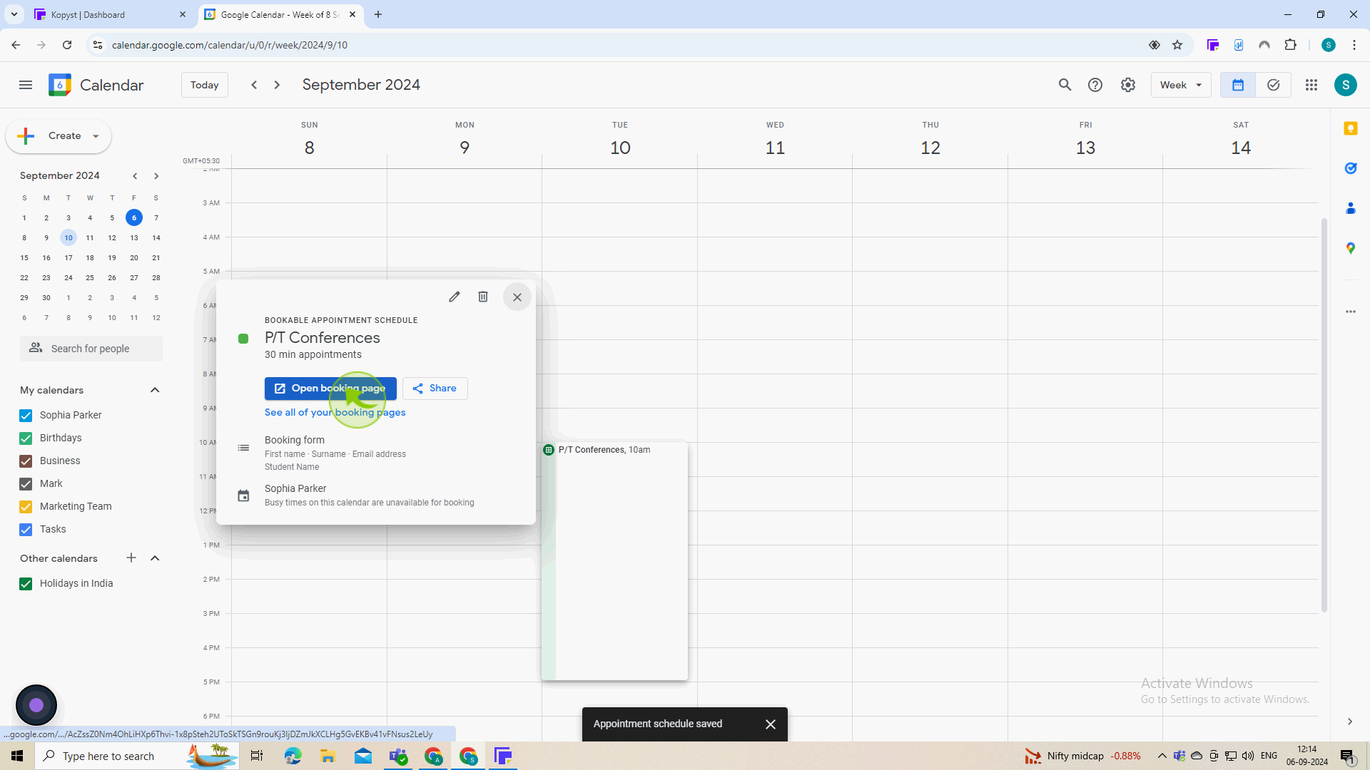1370x770 pixels.
Task: Click the September 2024 mini calendar forward arrow
Action: (157, 176)
